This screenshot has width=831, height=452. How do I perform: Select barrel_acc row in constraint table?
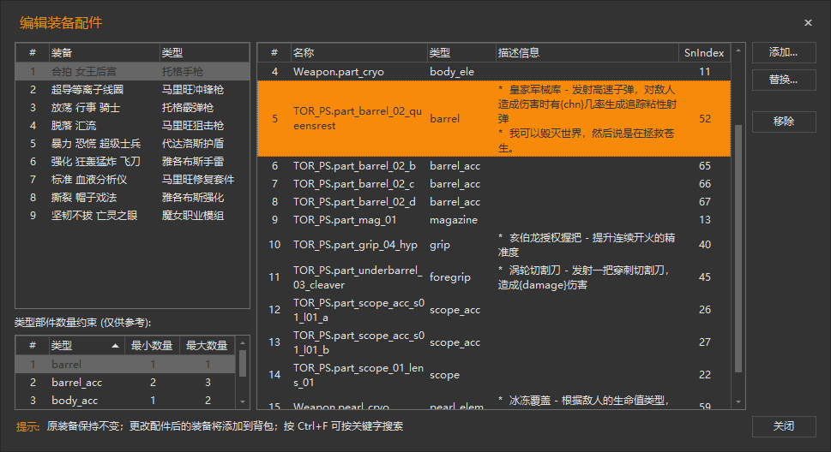(76, 383)
